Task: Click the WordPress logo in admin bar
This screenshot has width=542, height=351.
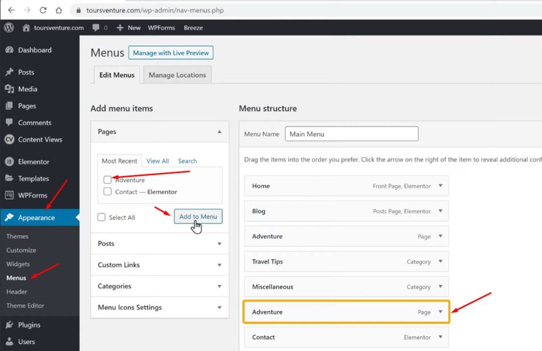Action: pyautogui.click(x=8, y=28)
